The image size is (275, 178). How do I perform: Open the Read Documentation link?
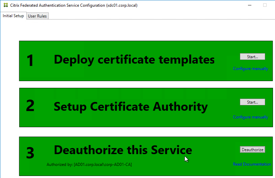tap(252, 164)
